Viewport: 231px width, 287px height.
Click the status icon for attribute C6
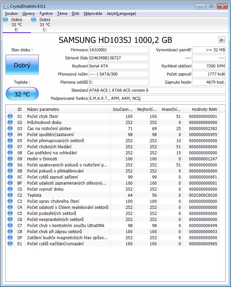click(10, 219)
